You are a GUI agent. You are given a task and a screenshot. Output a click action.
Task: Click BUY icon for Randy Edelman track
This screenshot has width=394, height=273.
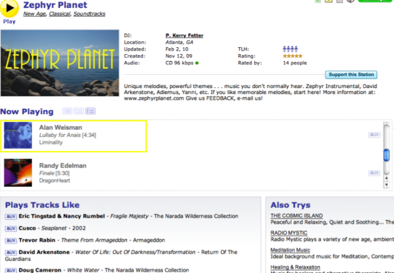click(x=374, y=173)
